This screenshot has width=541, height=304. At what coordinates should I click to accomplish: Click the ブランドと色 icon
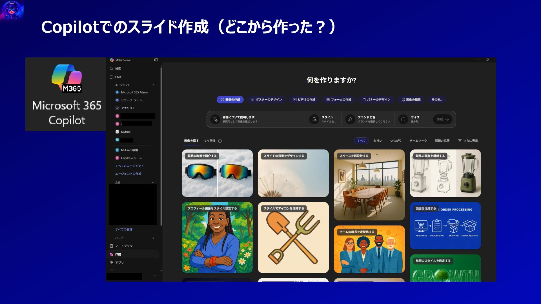350,119
